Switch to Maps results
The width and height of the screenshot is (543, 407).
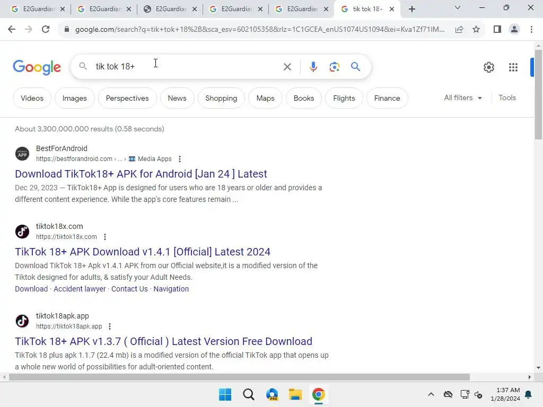pos(265,98)
